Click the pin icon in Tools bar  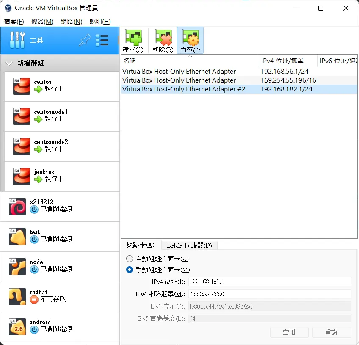pos(85,40)
